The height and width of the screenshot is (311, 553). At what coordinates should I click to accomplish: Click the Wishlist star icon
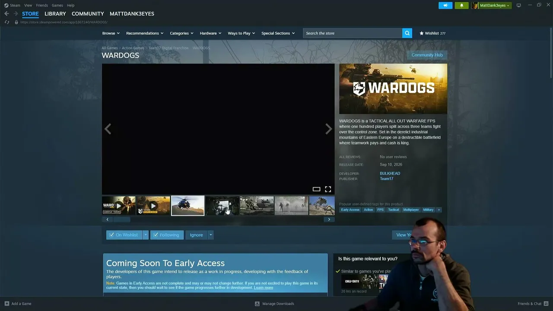click(x=422, y=33)
